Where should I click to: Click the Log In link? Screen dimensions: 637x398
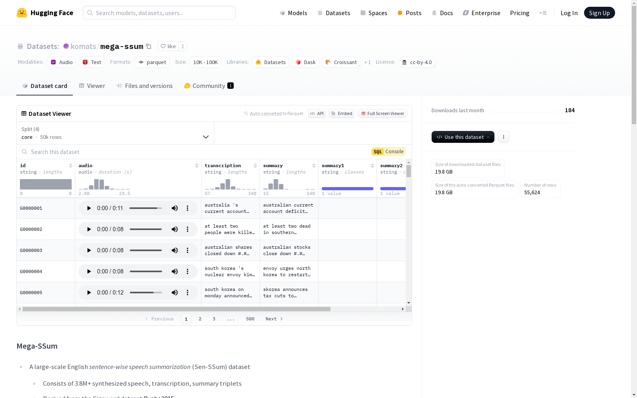click(569, 13)
